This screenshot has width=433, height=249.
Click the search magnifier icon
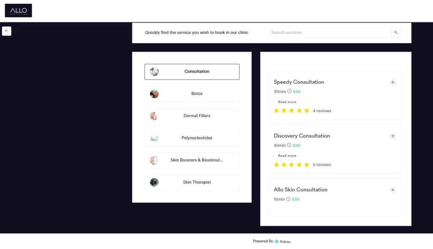click(396, 33)
